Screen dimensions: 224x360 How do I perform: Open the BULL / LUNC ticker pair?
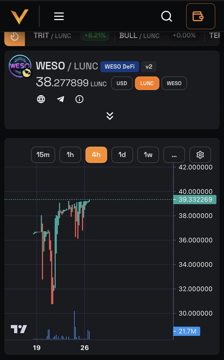click(x=139, y=35)
